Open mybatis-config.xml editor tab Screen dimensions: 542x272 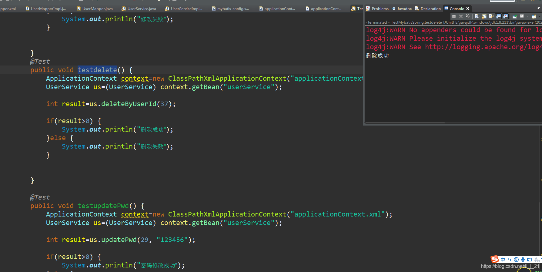230,8
